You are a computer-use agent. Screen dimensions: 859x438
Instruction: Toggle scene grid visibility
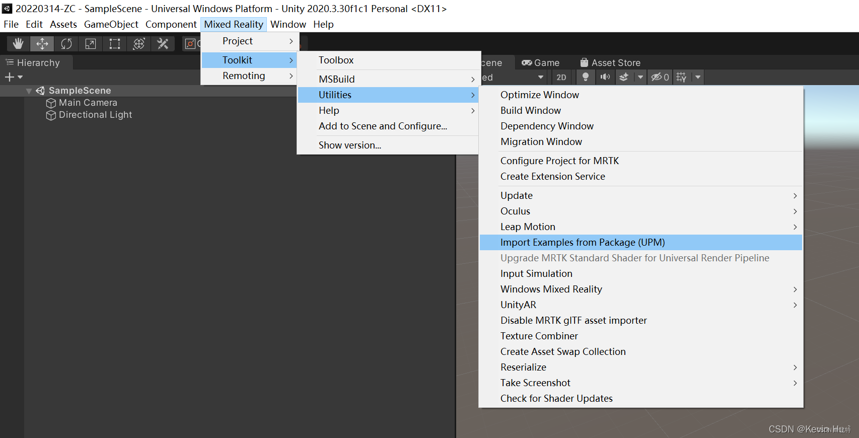pos(681,77)
